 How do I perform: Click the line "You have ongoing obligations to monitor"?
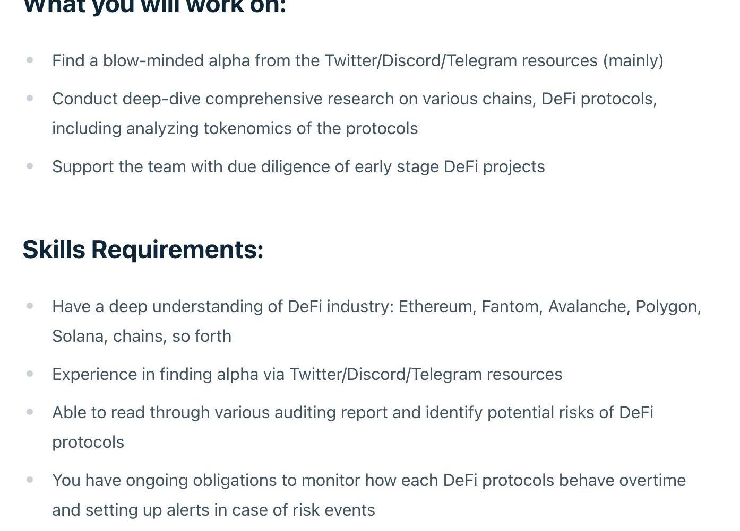pyautogui.click(x=369, y=480)
